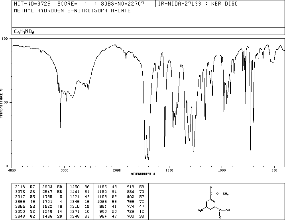Viewport: 285px width, 220px height.
Task: Click the TRANSMITTANCE axis title
Action: (x=1, y=103)
